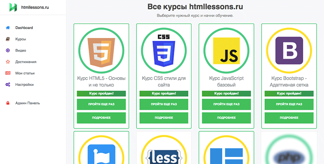The image size is (324, 164).
Task: Click the Dashboard home icon in sidebar
Action: click(x=8, y=28)
